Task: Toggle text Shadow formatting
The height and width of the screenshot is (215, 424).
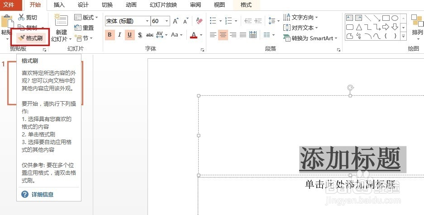Action: pos(140,35)
